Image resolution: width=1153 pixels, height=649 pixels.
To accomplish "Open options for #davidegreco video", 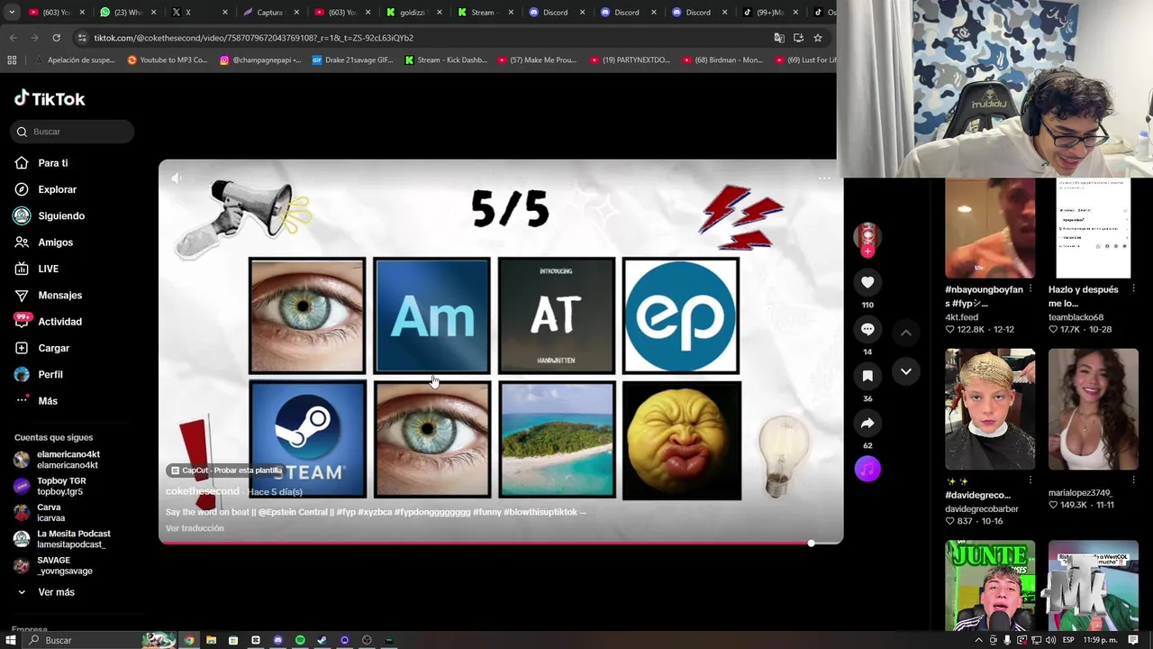I will (x=1030, y=481).
